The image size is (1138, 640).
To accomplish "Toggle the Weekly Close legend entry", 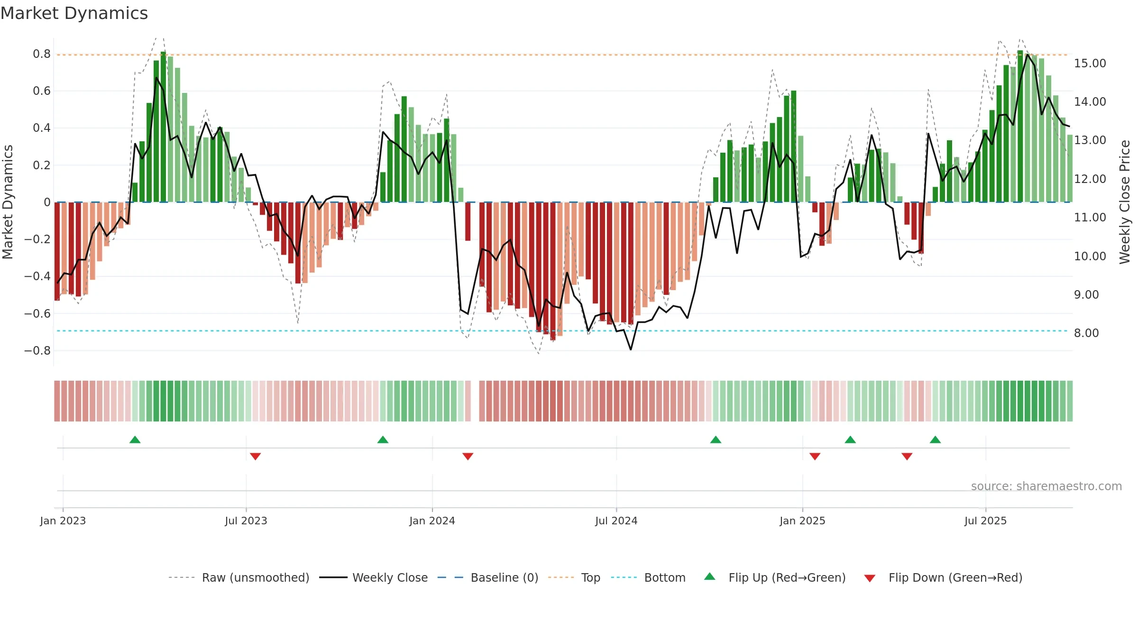I will 374,577.
